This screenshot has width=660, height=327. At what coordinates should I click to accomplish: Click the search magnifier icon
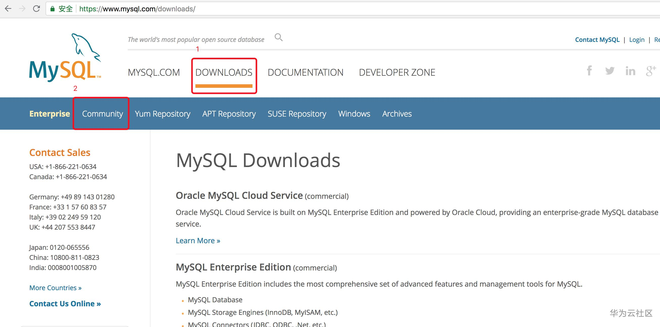(278, 37)
